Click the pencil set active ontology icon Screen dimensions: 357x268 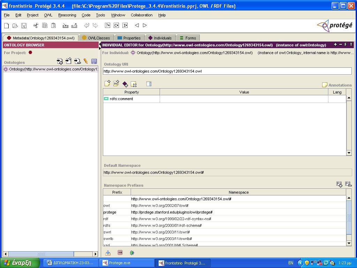(x=86, y=61)
